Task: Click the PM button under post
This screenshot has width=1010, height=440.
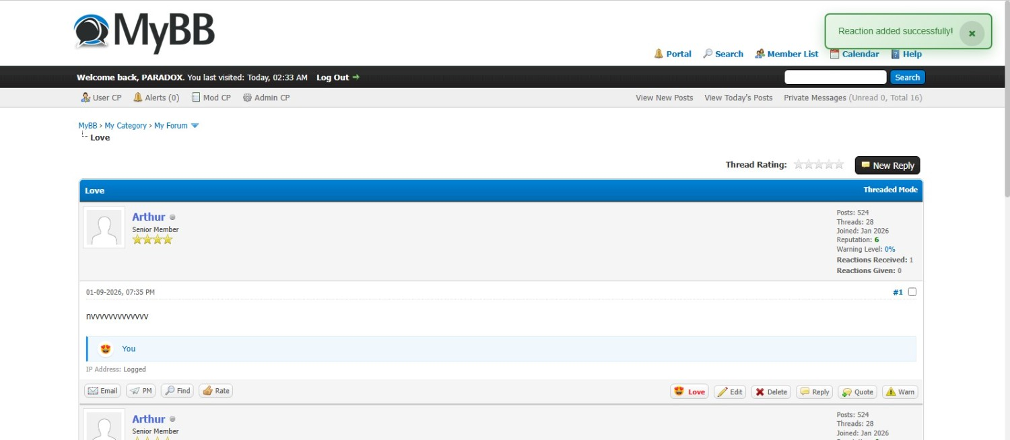Action: (x=141, y=391)
